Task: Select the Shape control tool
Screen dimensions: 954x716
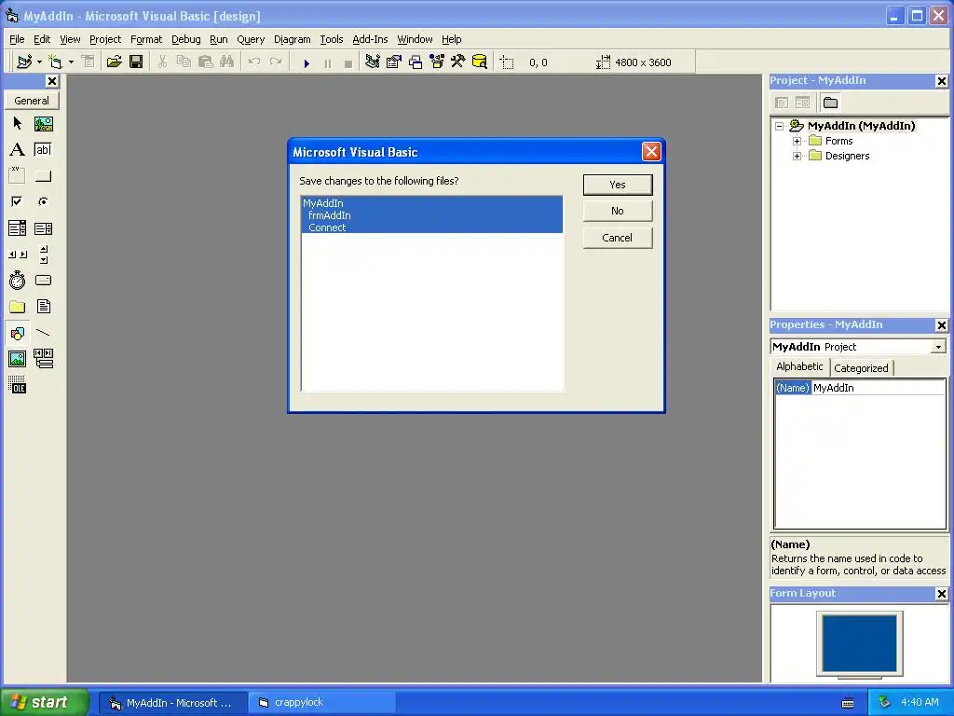Action: point(17,333)
